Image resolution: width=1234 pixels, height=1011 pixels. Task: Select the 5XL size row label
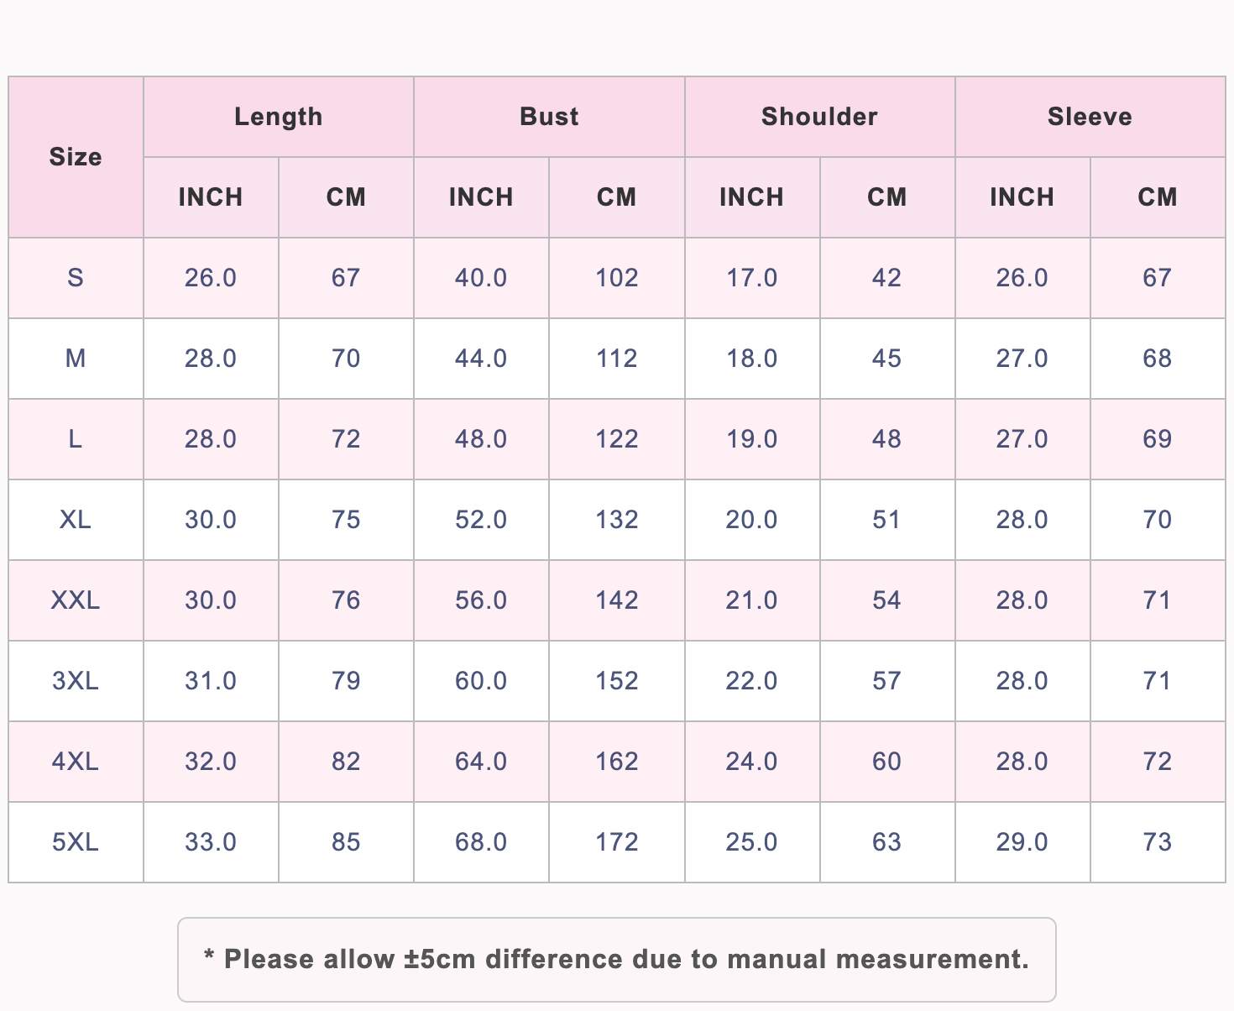click(x=76, y=842)
